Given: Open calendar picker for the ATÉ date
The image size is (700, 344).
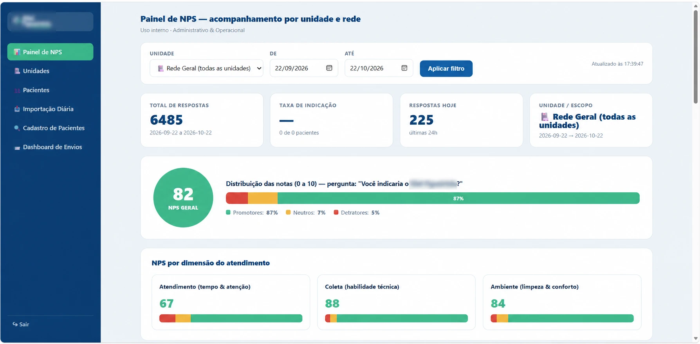Looking at the screenshot, I should (x=404, y=68).
